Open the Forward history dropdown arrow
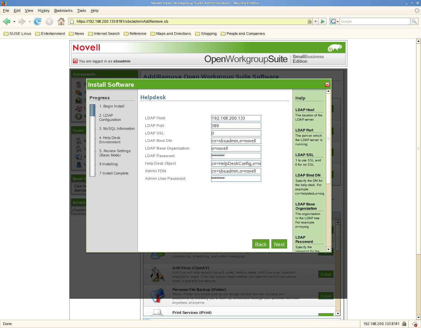This screenshot has width=421, height=328. click(x=30, y=22)
